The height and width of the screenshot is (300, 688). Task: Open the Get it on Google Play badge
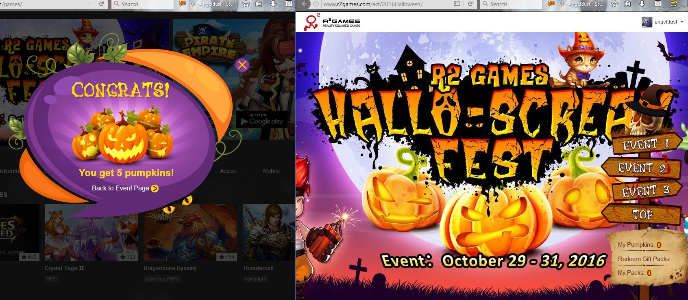coord(261,120)
